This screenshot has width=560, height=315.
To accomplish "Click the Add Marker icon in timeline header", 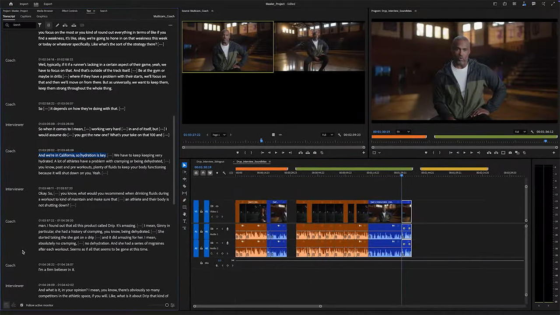I will [217, 173].
